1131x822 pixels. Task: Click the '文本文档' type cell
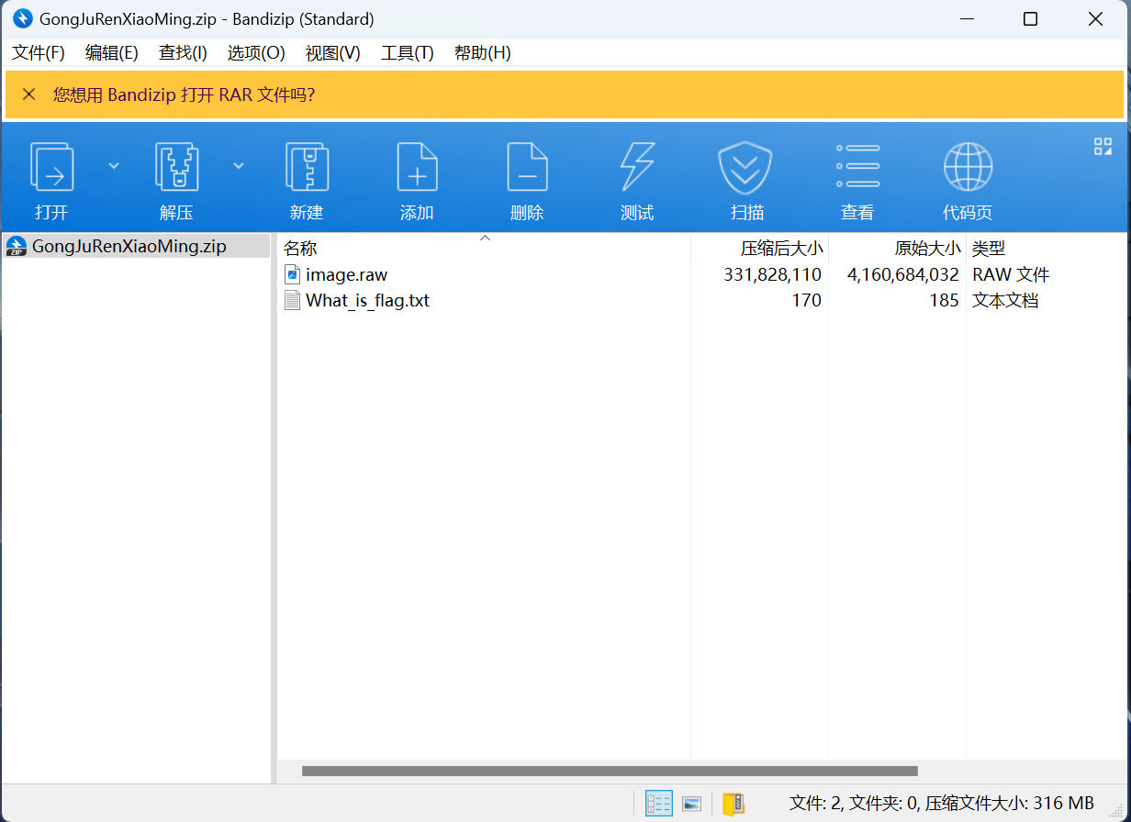pyautogui.click(x=1005, y=300)
